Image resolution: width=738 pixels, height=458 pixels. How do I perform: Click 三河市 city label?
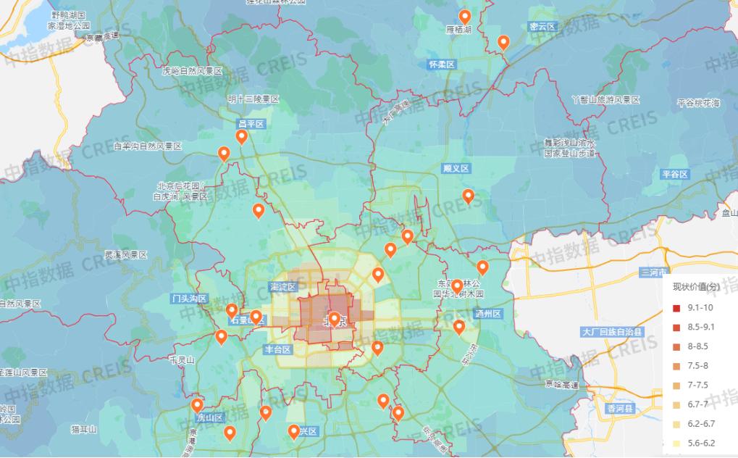[x=654, y=272]
